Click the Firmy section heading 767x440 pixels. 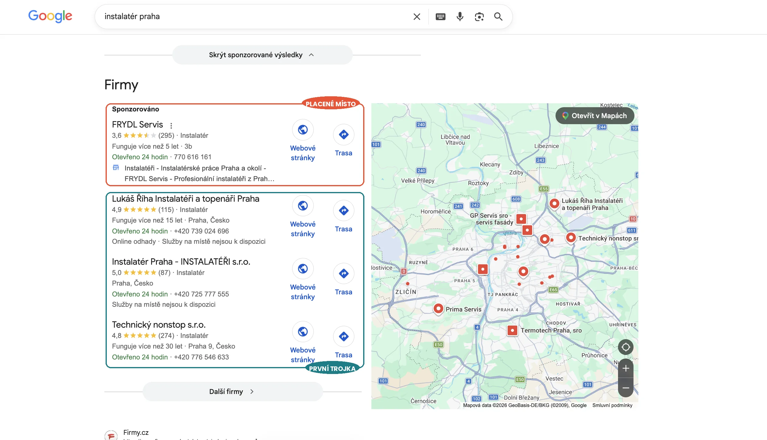tap(121, 85)
